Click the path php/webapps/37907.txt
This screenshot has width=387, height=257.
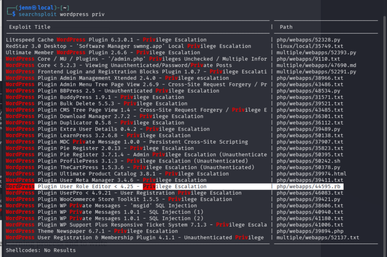click(310, 142)
